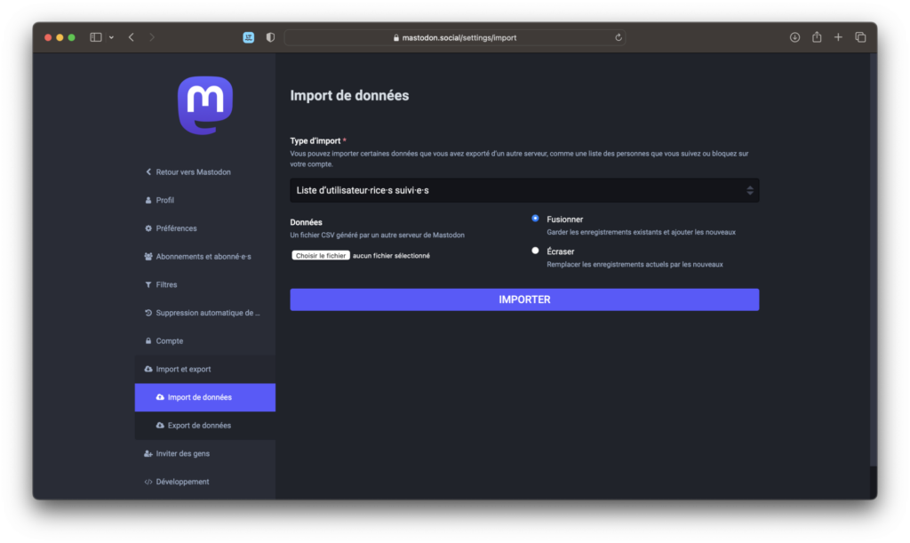
Task: Click the 'Garder les enregistrements existants' description
Action: tap(641, 232)
